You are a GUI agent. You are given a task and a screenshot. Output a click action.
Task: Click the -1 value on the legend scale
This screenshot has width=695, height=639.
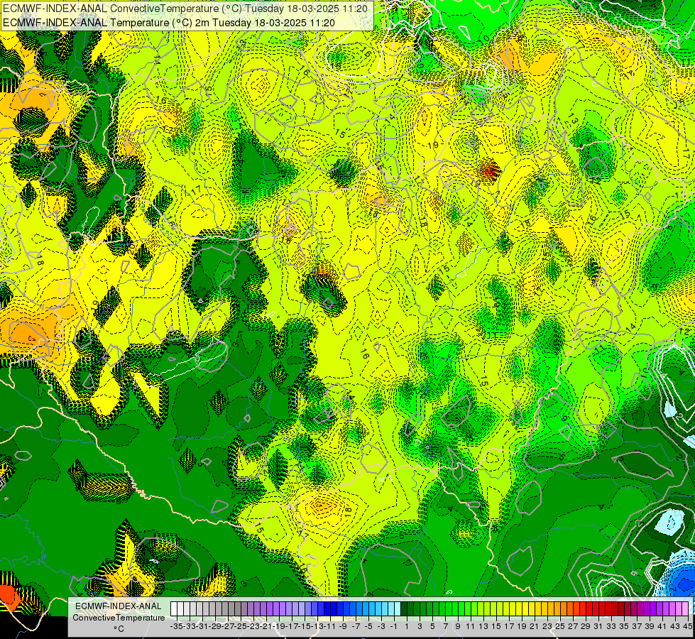[394, 627]
